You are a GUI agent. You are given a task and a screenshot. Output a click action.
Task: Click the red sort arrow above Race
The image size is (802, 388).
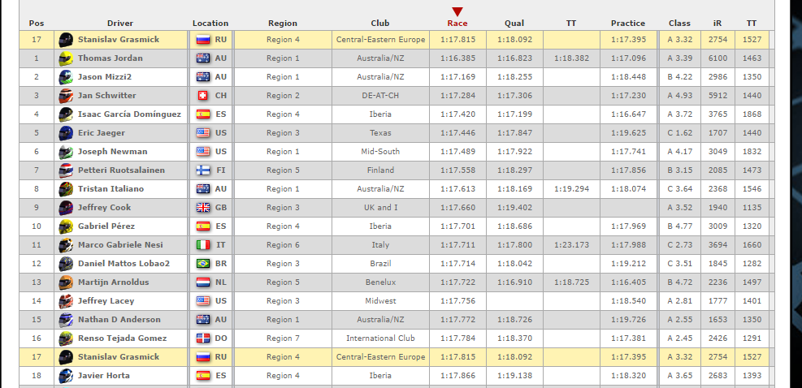pos(457,11)
